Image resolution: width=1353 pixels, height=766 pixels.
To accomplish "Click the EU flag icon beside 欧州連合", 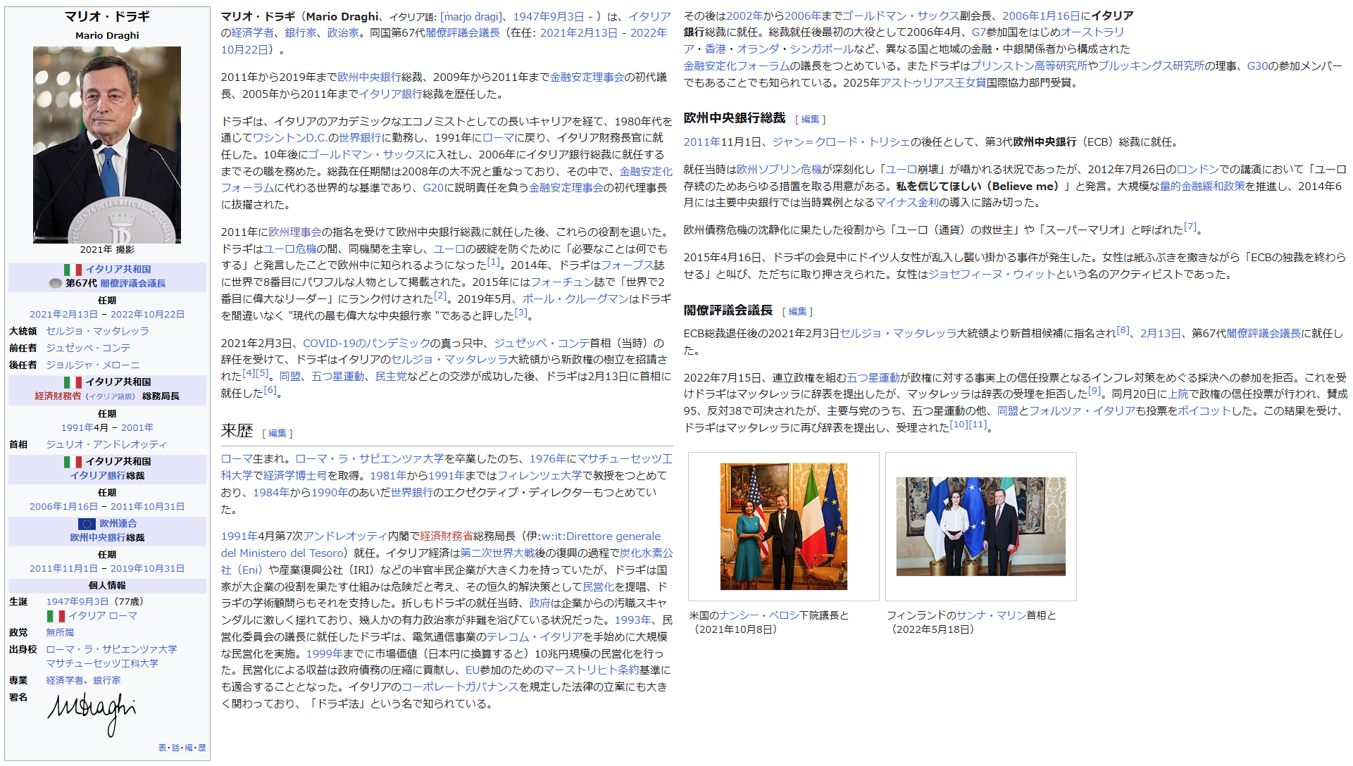I will click(87, 524).
